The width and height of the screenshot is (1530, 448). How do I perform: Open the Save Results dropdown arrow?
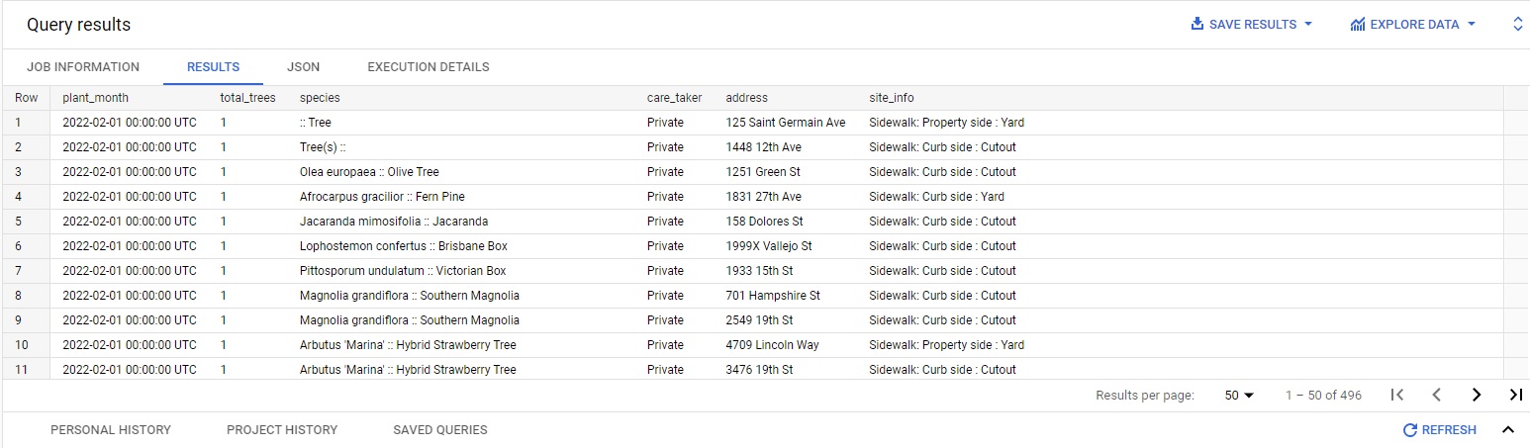click(1308, 24)
